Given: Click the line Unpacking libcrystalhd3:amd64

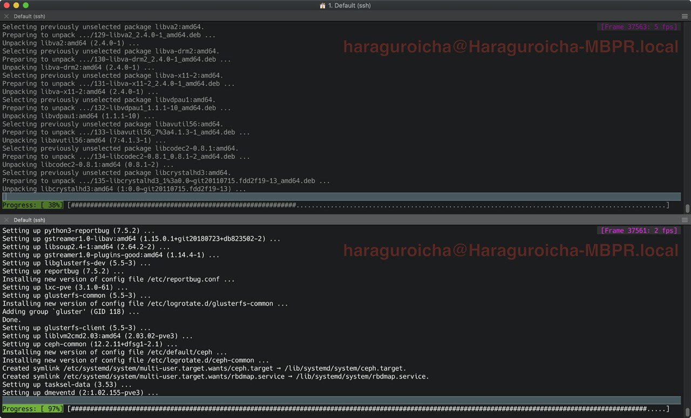Looking at the screenshot, I should 124,189.
